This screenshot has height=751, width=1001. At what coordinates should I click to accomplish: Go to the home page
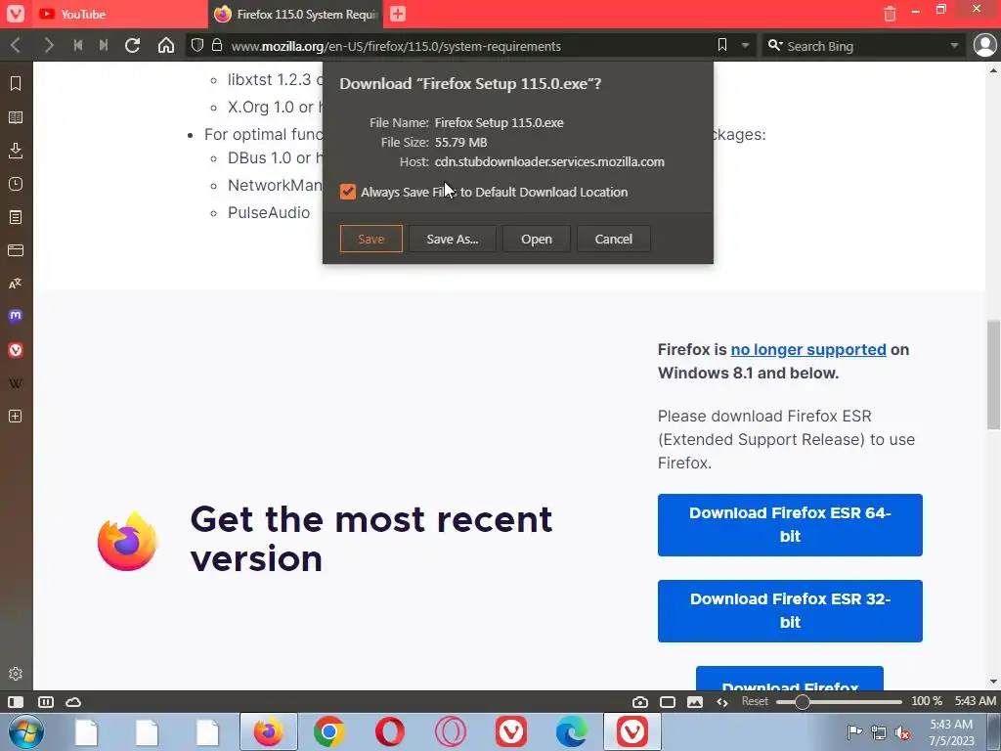click(x=166, y=45)
